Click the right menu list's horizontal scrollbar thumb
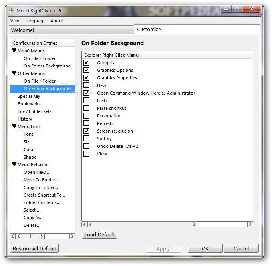 click(x=142, y=224)
